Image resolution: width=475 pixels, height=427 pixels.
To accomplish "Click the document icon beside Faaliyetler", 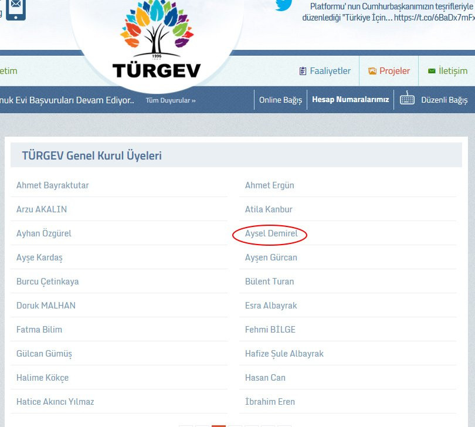I will (303, 70).
